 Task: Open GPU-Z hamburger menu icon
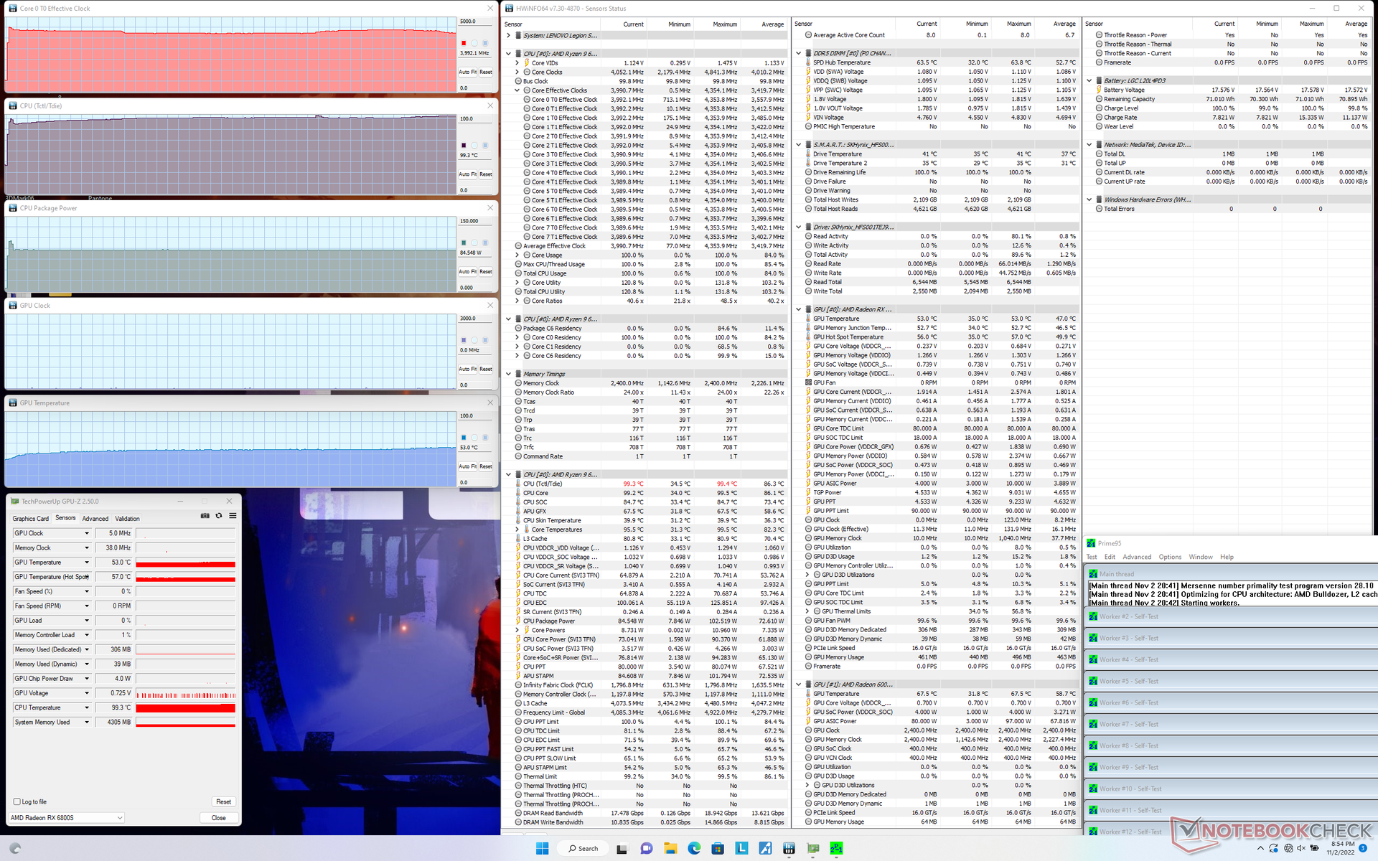(233, 516)
